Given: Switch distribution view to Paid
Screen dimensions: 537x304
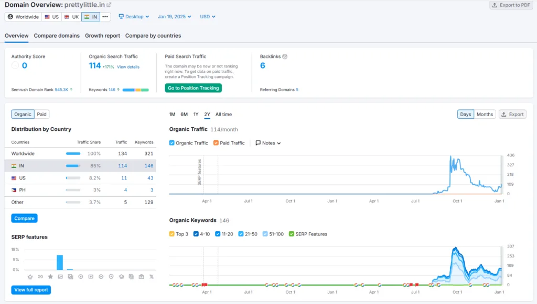Looking at the screenshot, I should click(41, 115).
